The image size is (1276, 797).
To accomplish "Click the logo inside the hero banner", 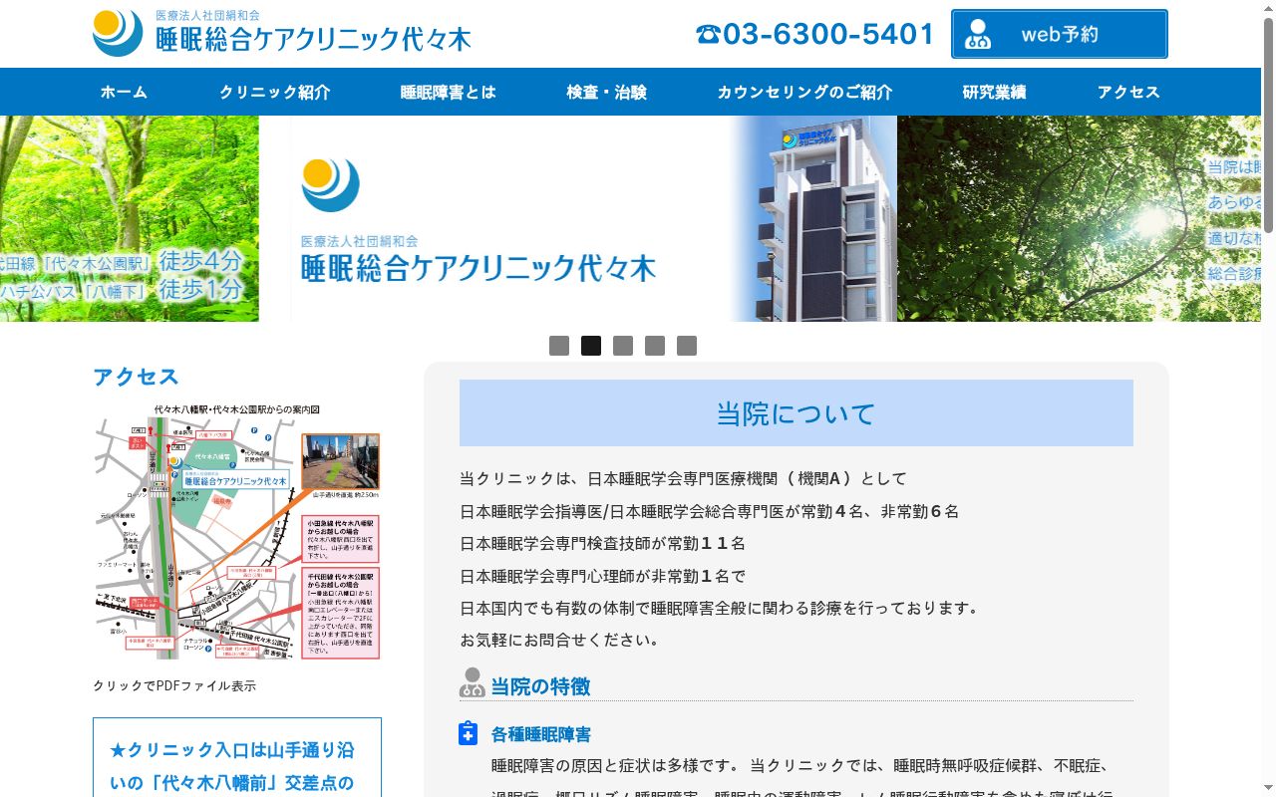I will coord(330,184).
